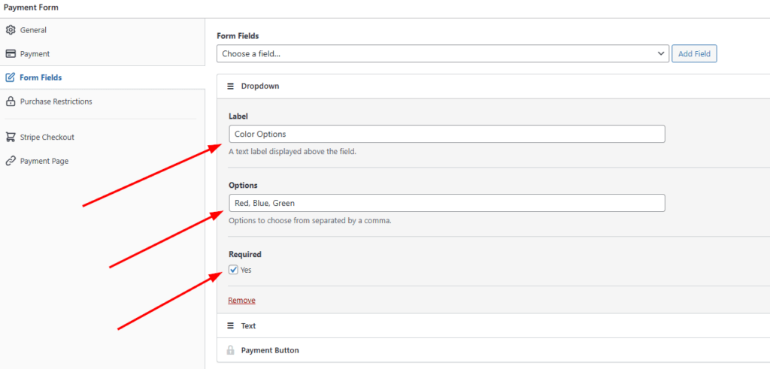Click the Payment credit card icon
Image resolution: width=770 pixels, height=369 pixels.
11,54
